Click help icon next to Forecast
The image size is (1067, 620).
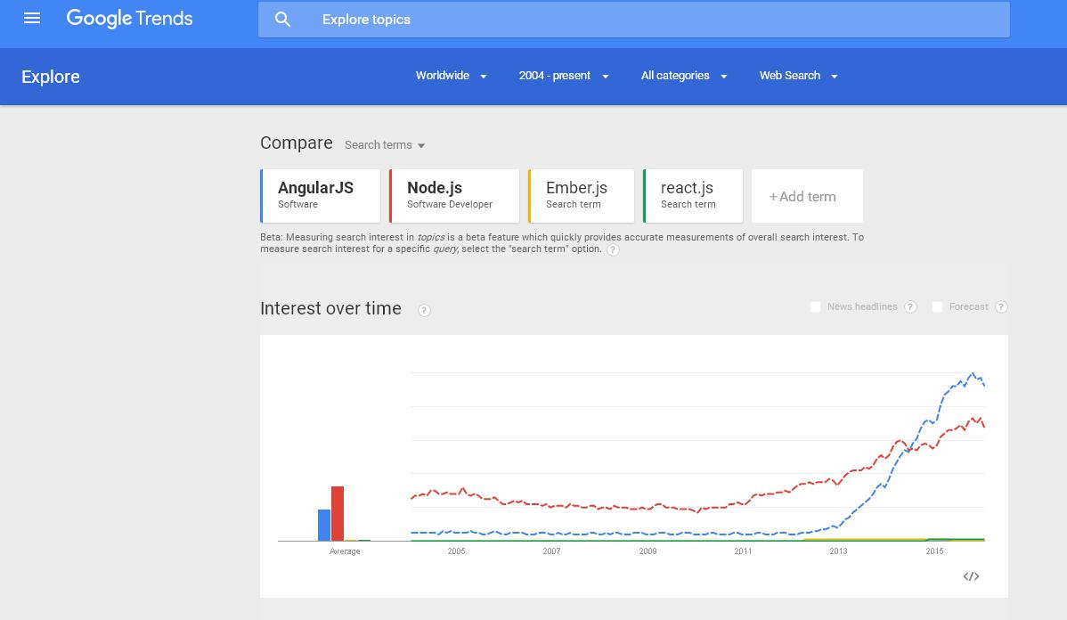tap(1001, 307)
